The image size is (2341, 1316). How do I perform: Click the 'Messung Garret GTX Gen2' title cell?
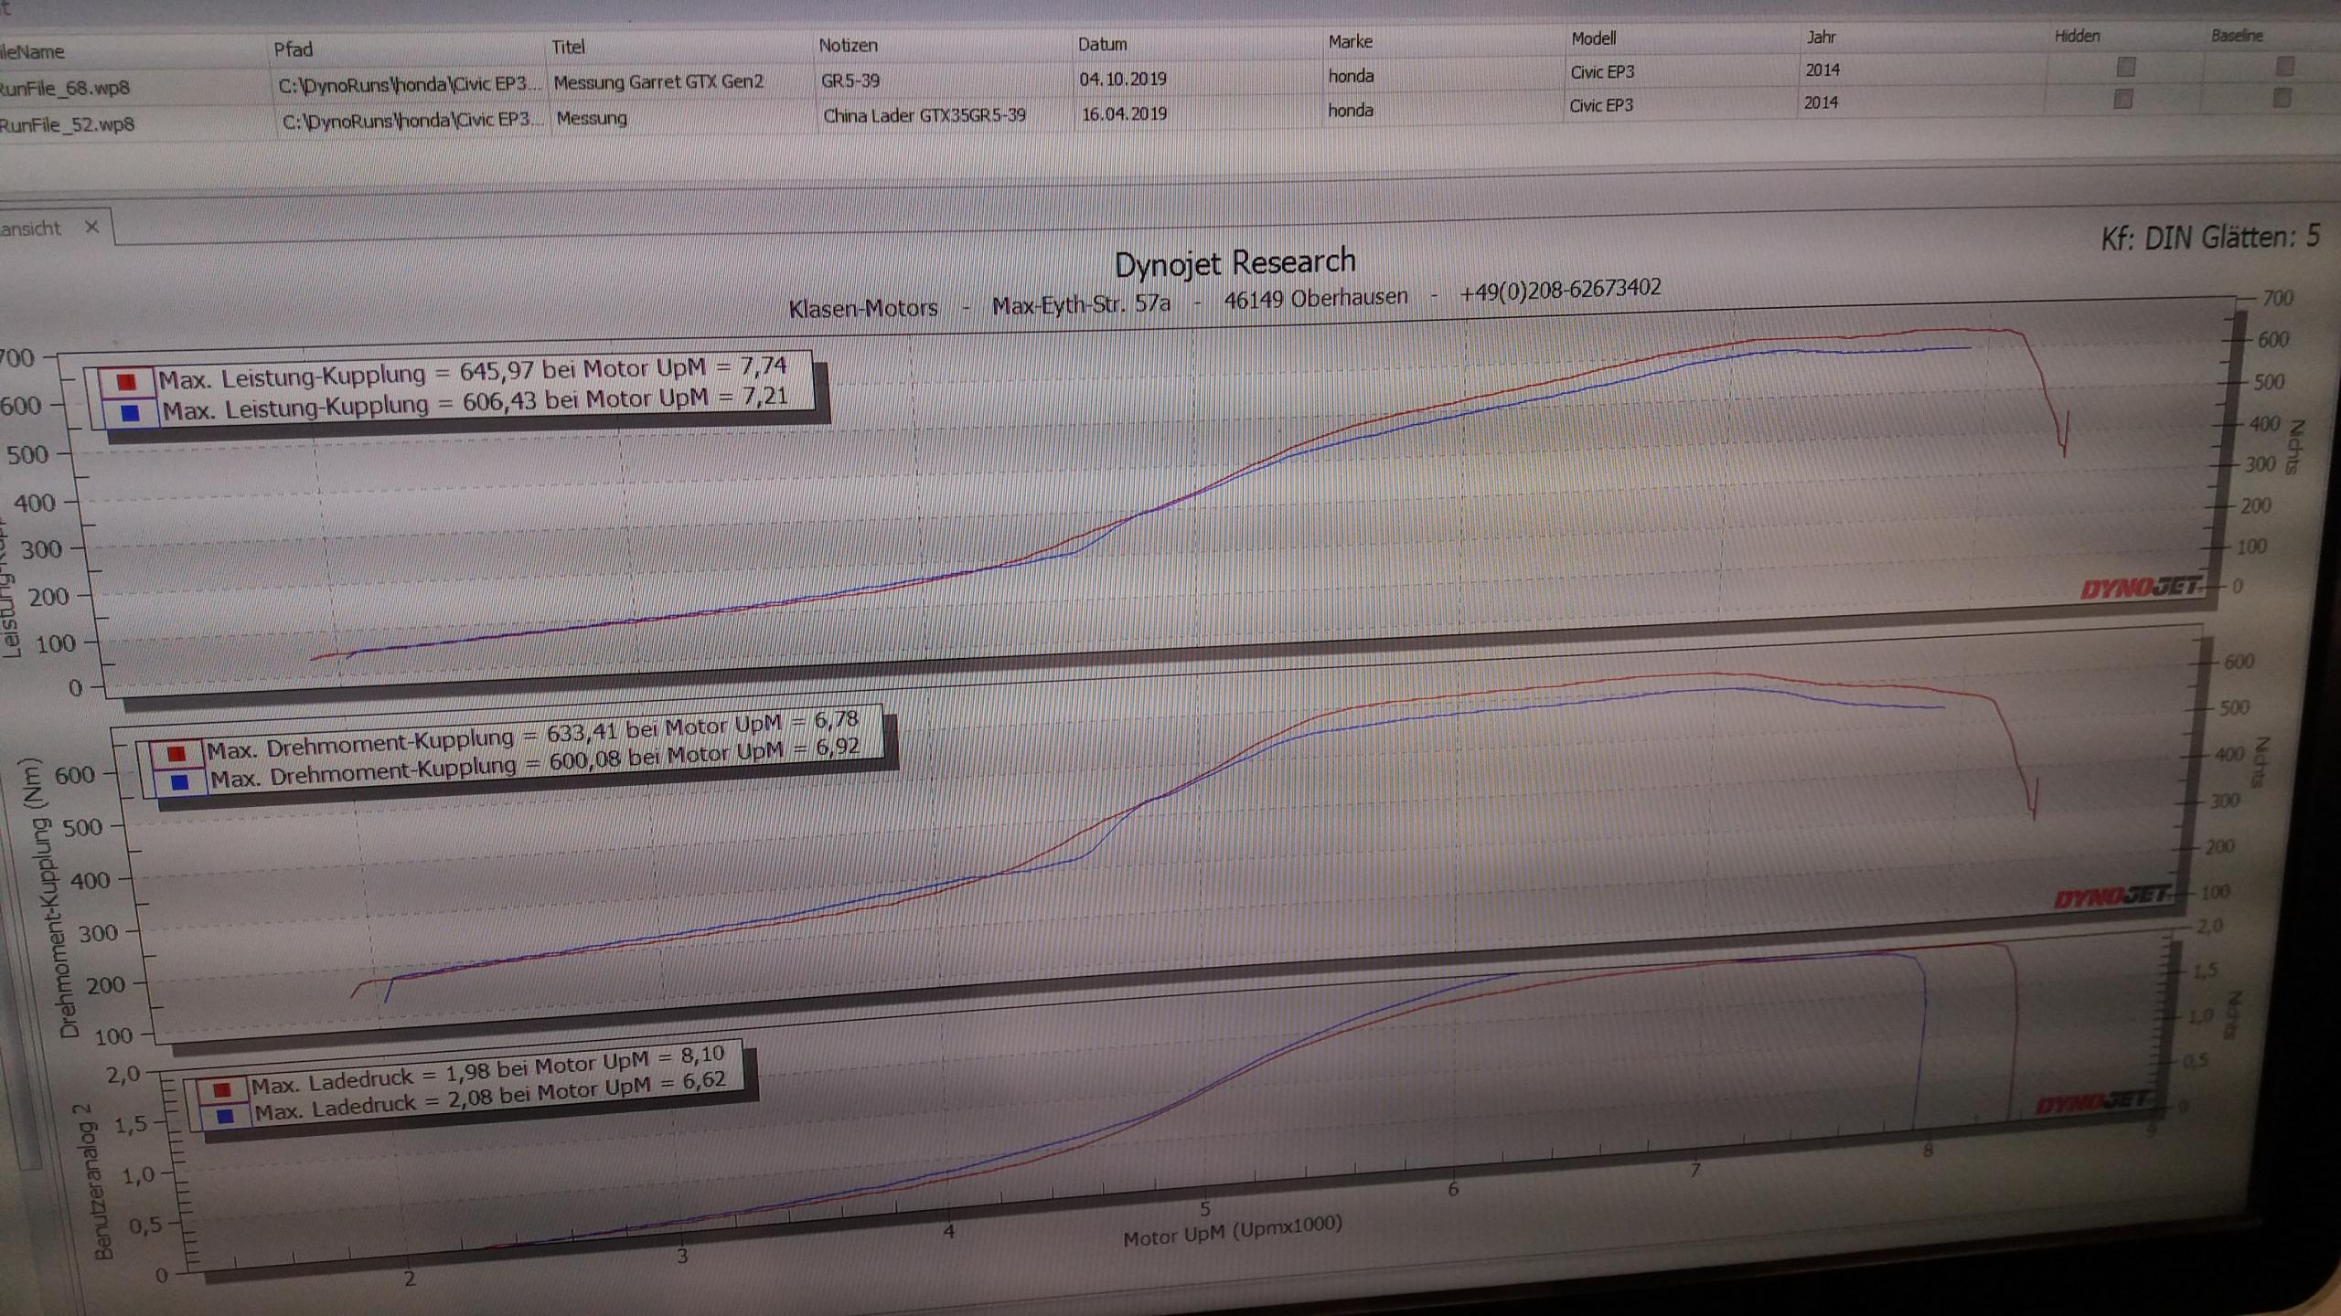657,81
